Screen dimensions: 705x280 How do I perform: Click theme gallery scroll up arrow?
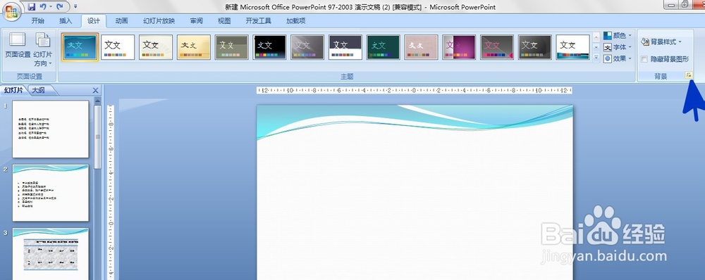(596, 37)
